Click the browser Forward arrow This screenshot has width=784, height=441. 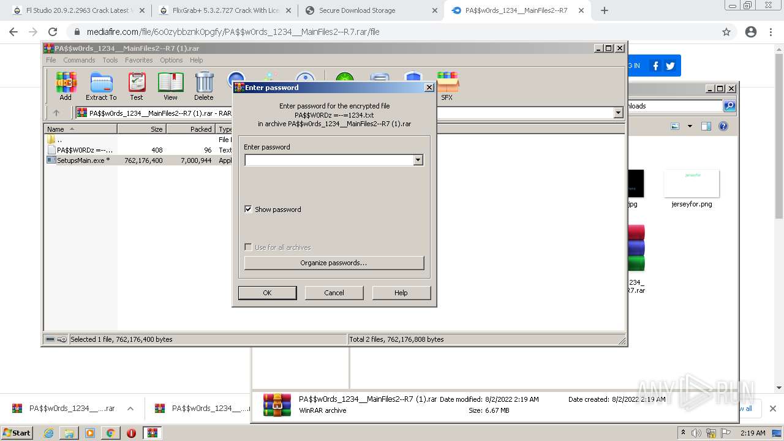tap(33, 32)
